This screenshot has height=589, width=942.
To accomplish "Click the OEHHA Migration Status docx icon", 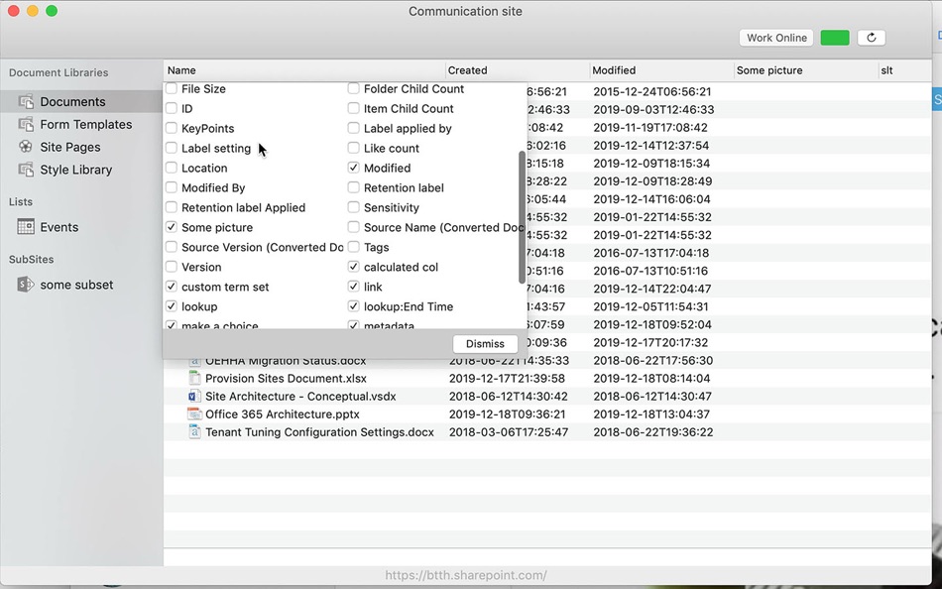I will 194,361.
